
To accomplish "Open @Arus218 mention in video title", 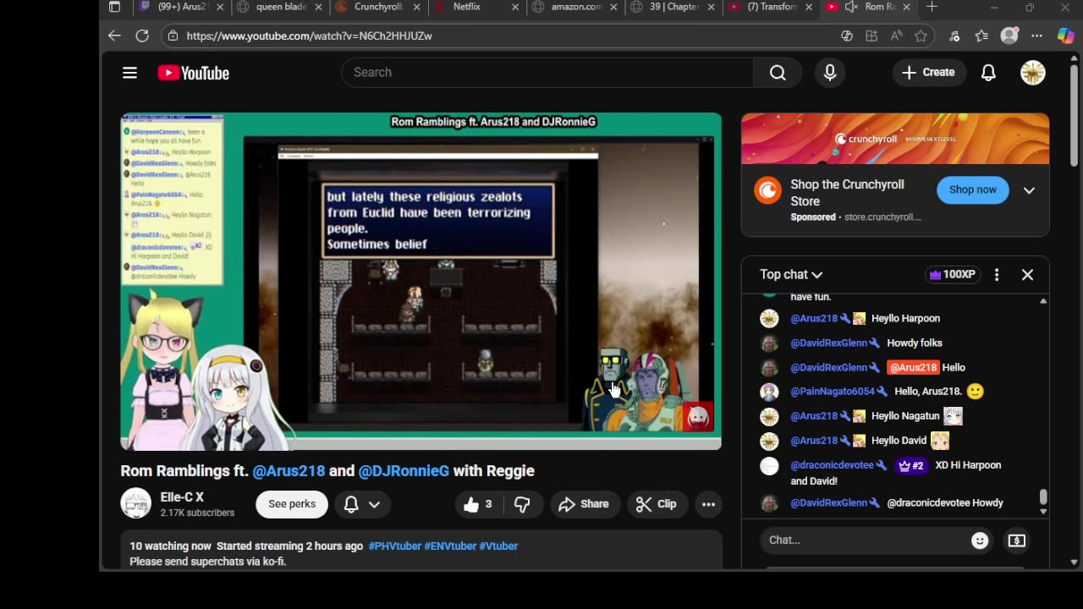I will 289,471.
